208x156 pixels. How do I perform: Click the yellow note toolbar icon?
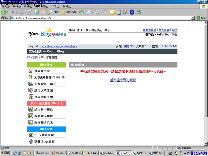(112, 12)
